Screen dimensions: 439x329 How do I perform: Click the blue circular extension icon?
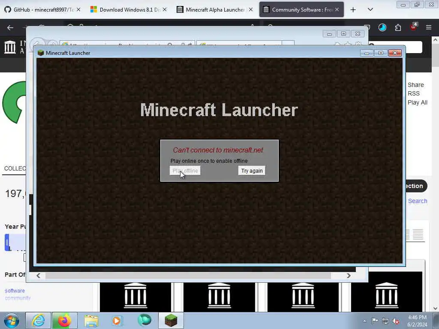click(382, 27)
